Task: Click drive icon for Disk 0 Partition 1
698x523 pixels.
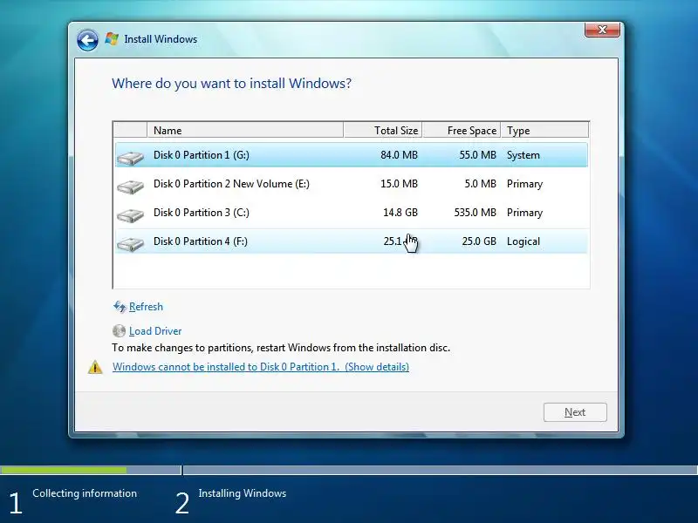Action: click(x=130, y=158)
